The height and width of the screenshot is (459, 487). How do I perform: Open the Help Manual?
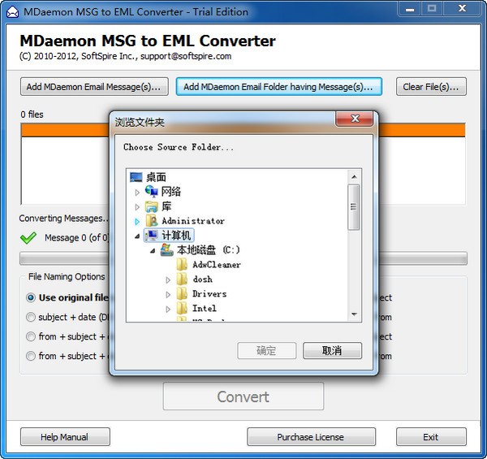coord(65,437)
